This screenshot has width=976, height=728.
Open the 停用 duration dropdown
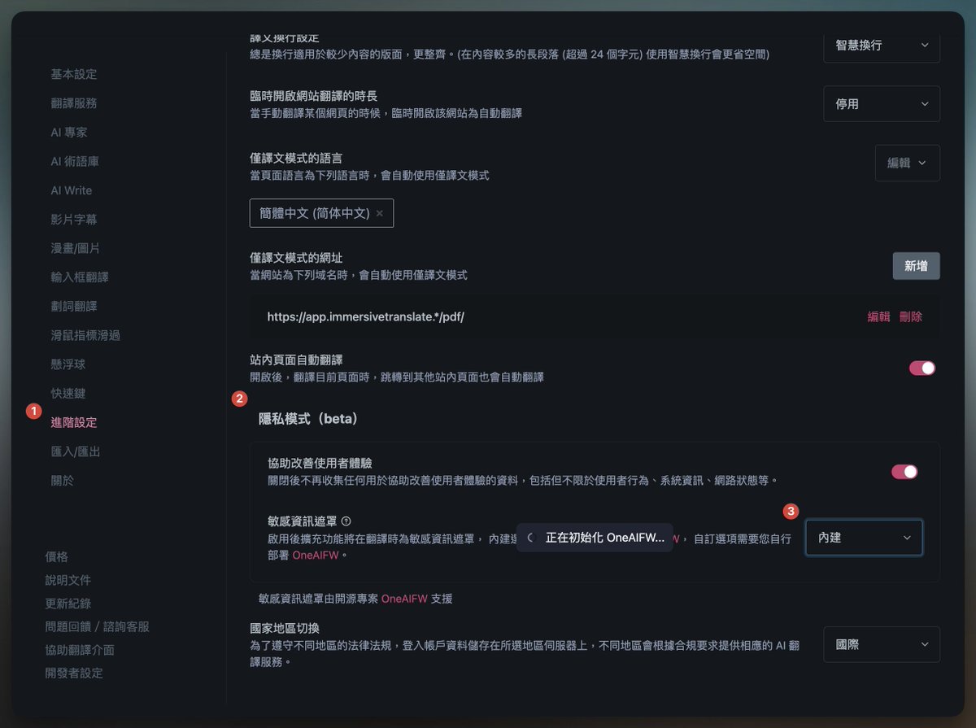coord(882,104)
